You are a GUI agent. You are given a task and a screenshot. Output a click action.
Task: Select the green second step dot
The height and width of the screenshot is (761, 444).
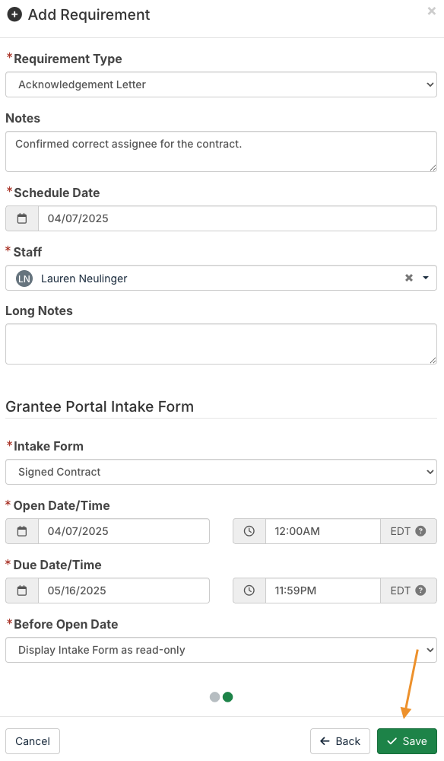click(228, 697)
